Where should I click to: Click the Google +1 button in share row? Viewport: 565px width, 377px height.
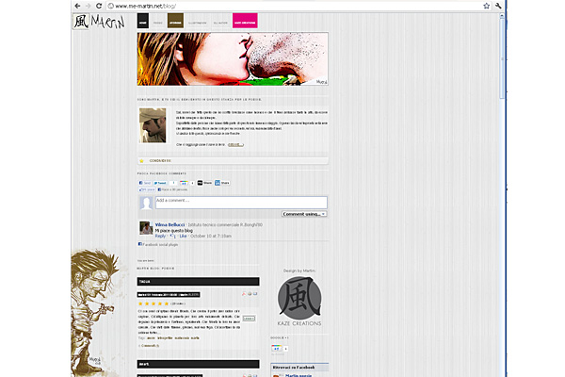click(x=184, y=183)
